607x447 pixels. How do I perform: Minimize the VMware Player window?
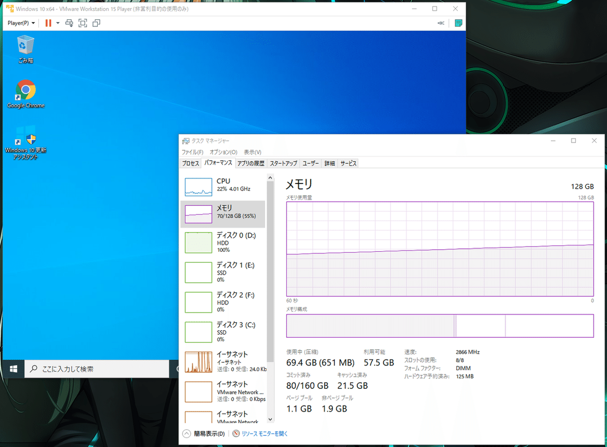click(415, 9)
